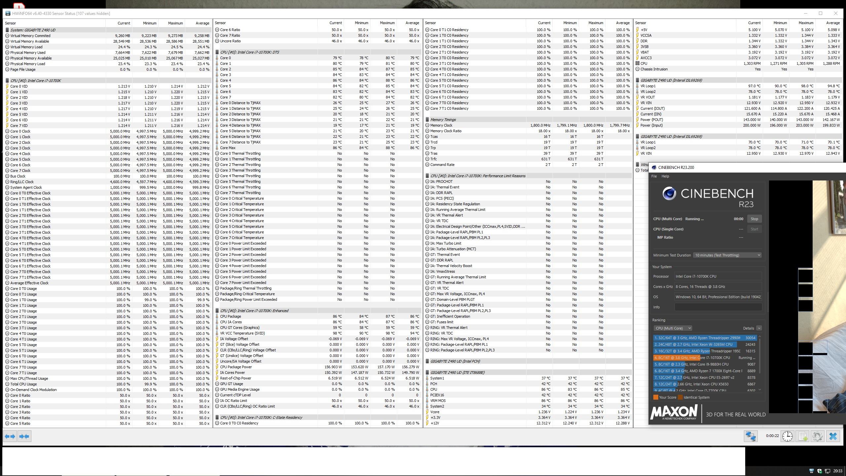Expand the Details dropdown arrow in Ranking
This screenshot has width=846, height=476.
pyautogui.click(x=759, y=328)
